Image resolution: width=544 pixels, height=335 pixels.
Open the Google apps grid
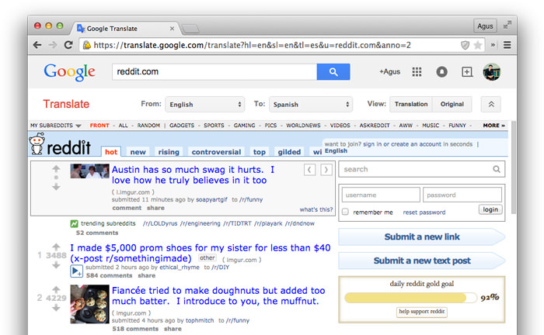click(417, 72)
